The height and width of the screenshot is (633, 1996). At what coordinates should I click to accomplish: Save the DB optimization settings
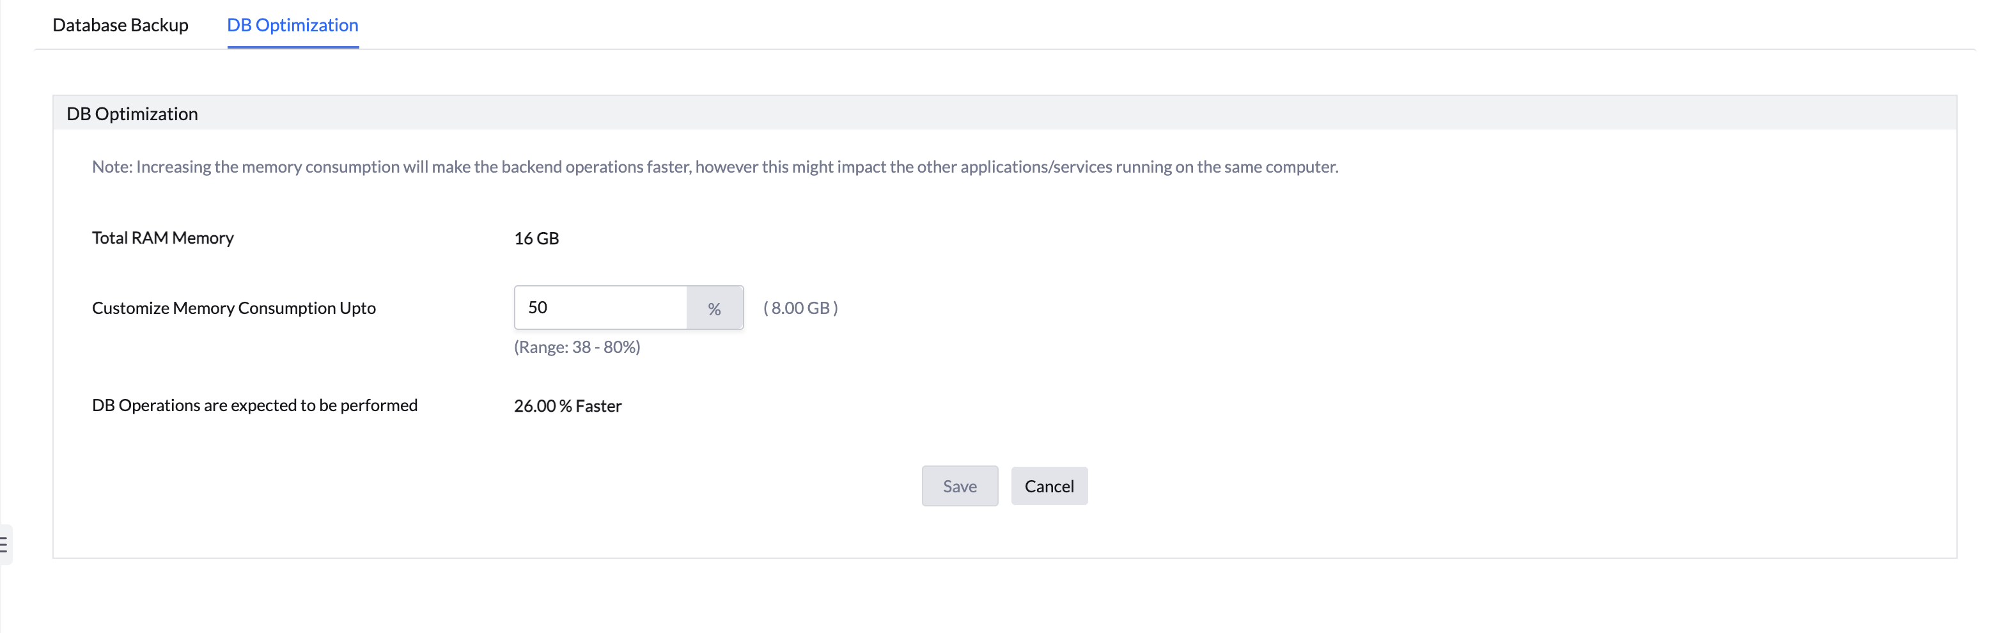pyautogui.click(x=959, y=486)
